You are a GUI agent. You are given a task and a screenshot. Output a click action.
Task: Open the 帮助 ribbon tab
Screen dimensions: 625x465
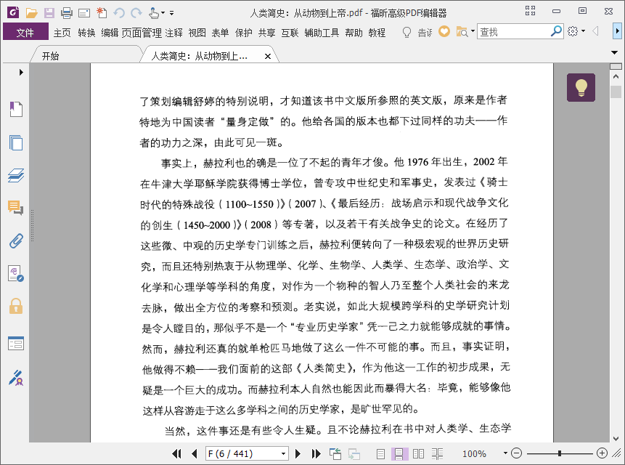pyautogui.click(x=354, y=32)
